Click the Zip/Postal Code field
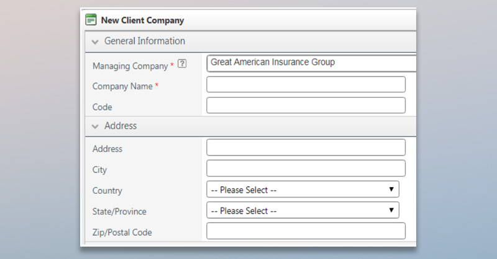This screenshot has width=497, height=259. click(x=306, y=232)
